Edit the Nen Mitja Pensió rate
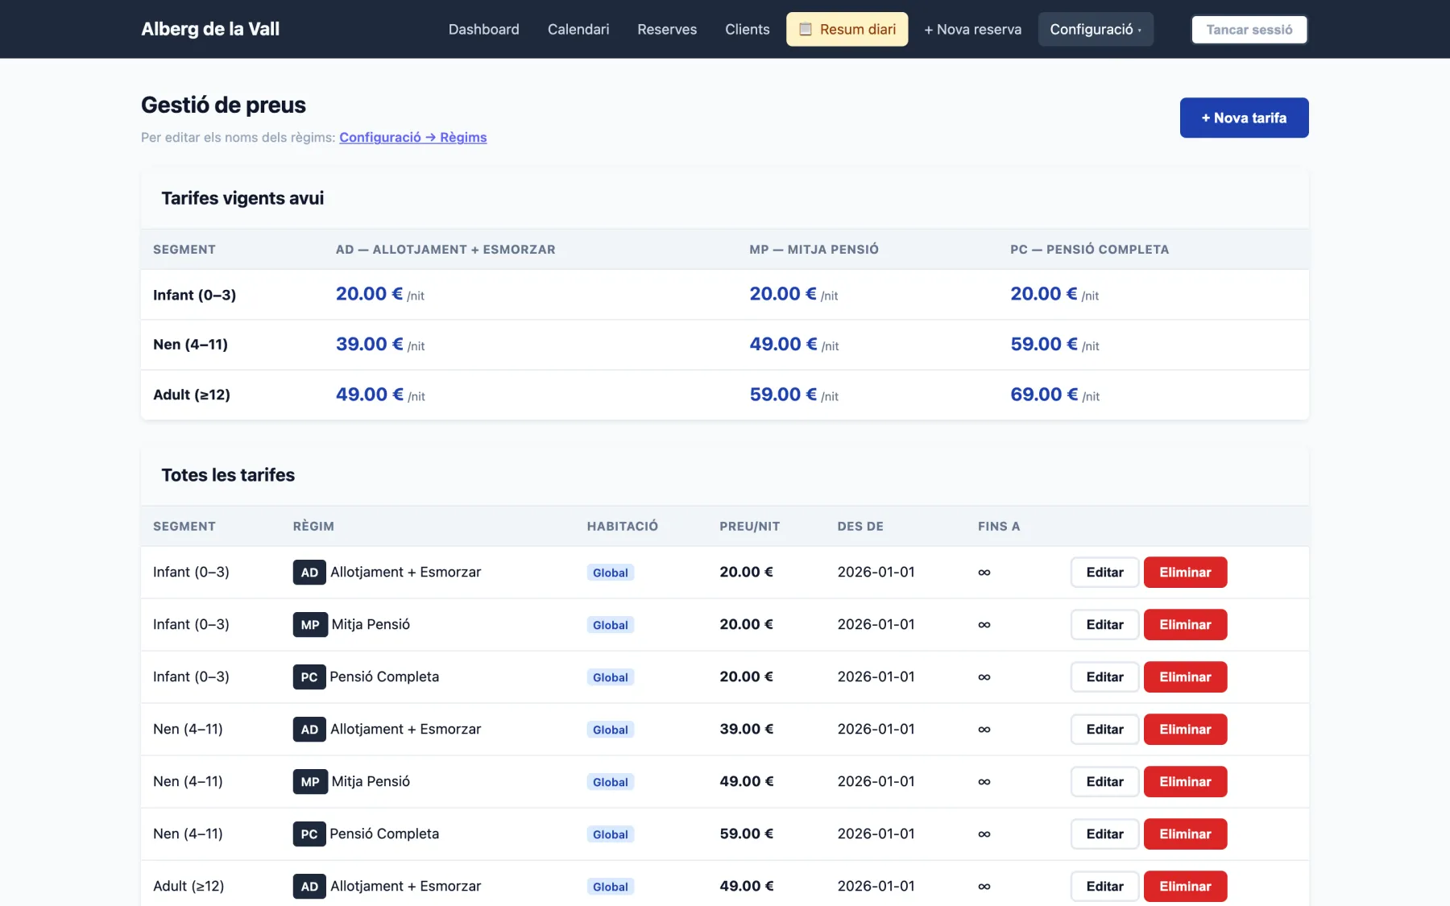Viewport: 1450px width, 906px height. click(1104, 781)
